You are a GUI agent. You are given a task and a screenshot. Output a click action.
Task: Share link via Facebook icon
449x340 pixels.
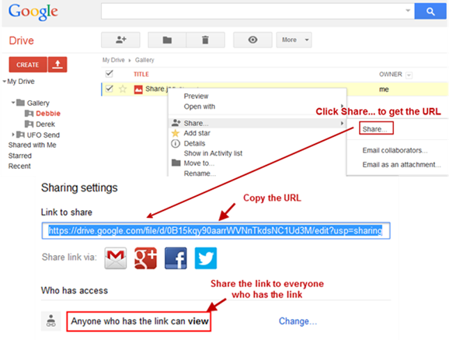pos(176,258)
